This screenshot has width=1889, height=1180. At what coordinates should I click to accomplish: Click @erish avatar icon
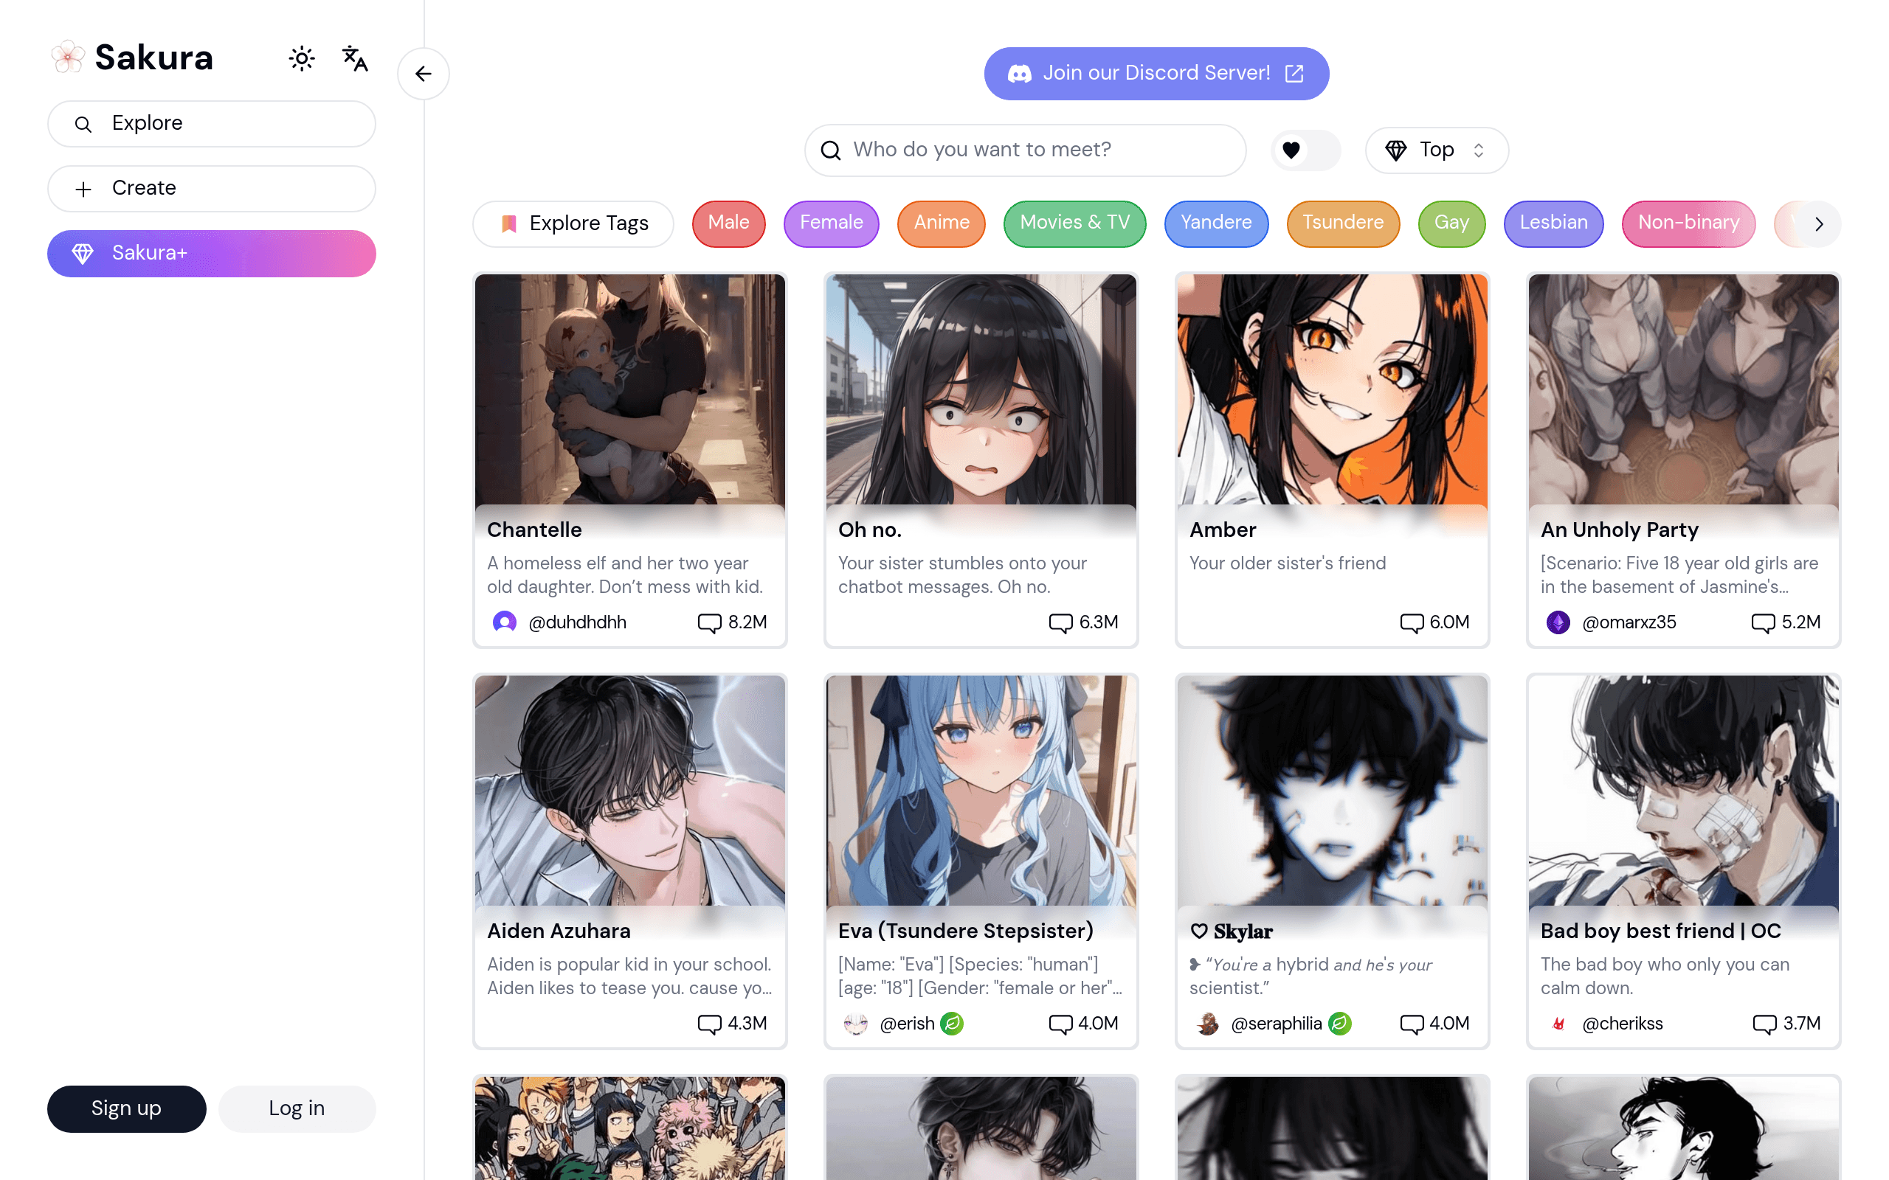(855, 1023)
